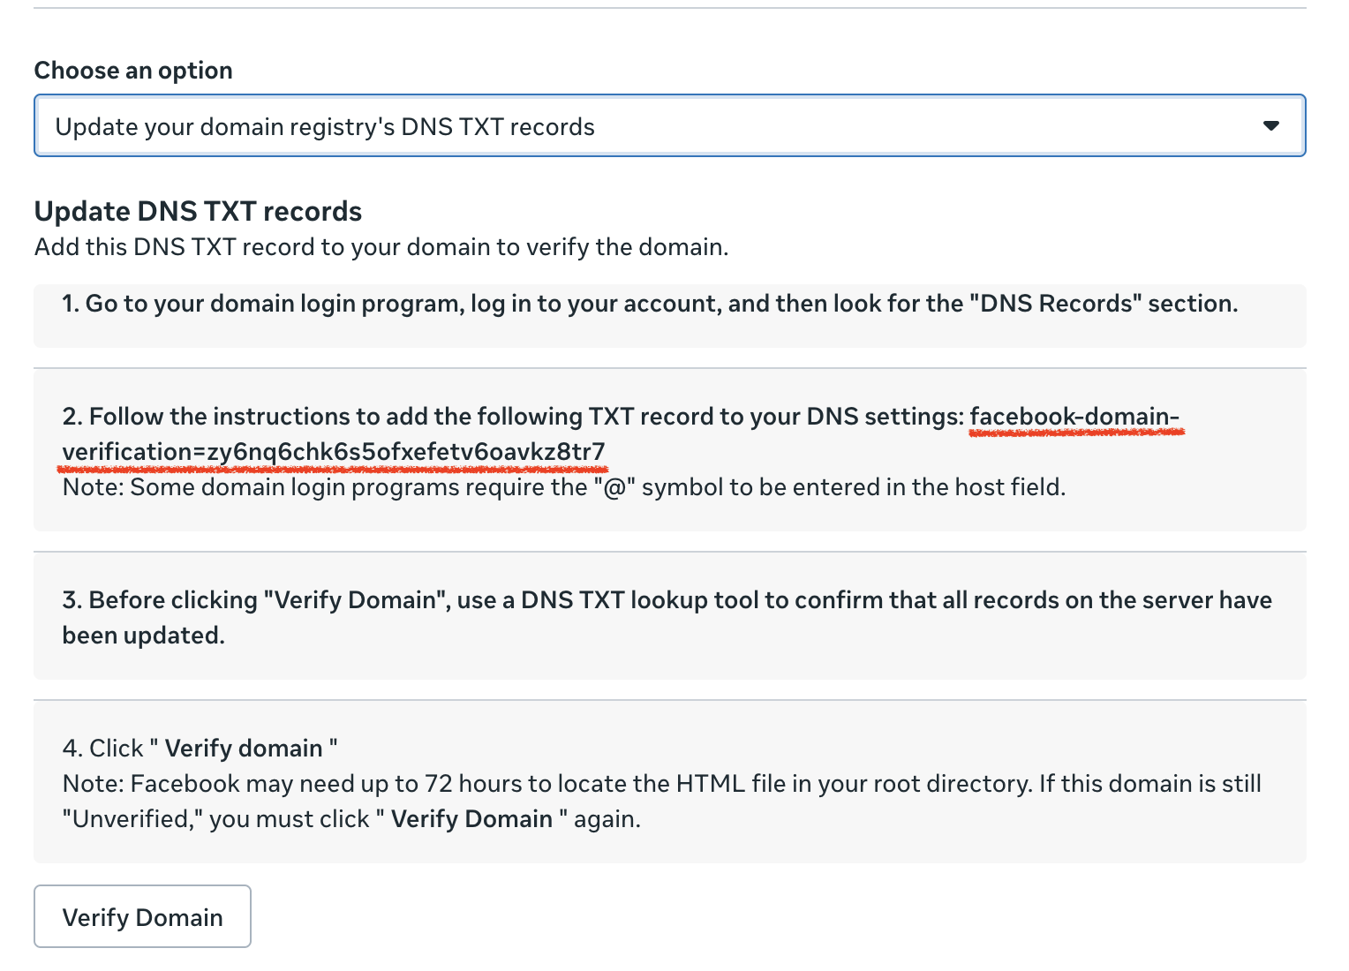The width and height of the screenshot is (1349, 971).
Task: Click bold "Verify domain" in step 4 title
Action: pos(244,749)
